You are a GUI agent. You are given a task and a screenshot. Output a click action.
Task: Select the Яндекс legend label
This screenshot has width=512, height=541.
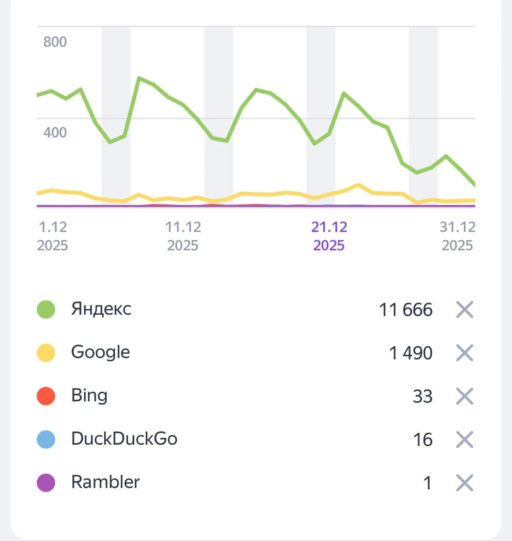coord(101,309)
